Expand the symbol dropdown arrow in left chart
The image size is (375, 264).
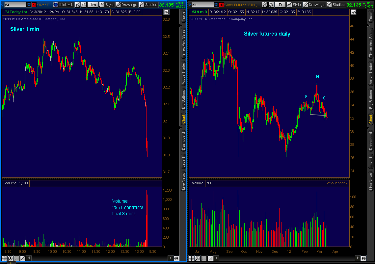pos(29,5)
